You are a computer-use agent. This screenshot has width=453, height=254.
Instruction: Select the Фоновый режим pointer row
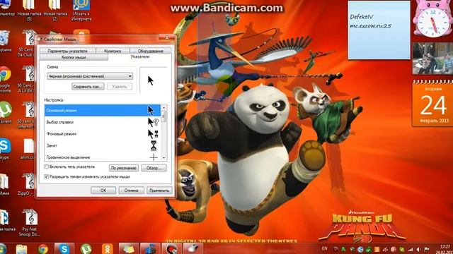(103, 134)
